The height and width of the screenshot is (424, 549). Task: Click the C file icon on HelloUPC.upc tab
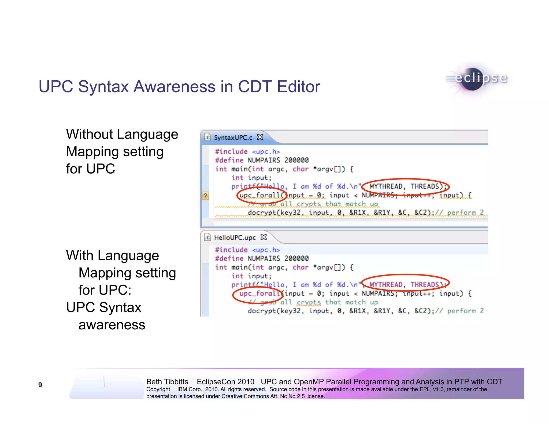pyautogui.click(x=207, y=237)
